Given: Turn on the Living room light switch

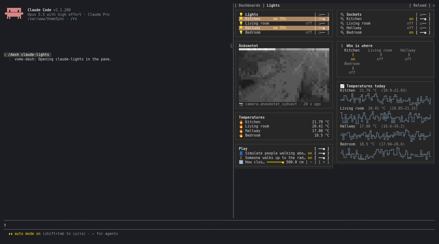Looking at the screenshot, I should click(x=322, y=23).
